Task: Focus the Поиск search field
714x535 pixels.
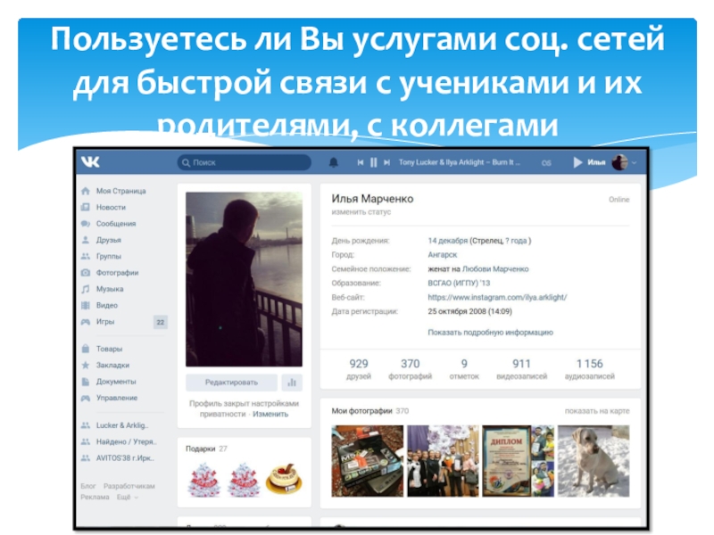Action: (x=244, y=162)
